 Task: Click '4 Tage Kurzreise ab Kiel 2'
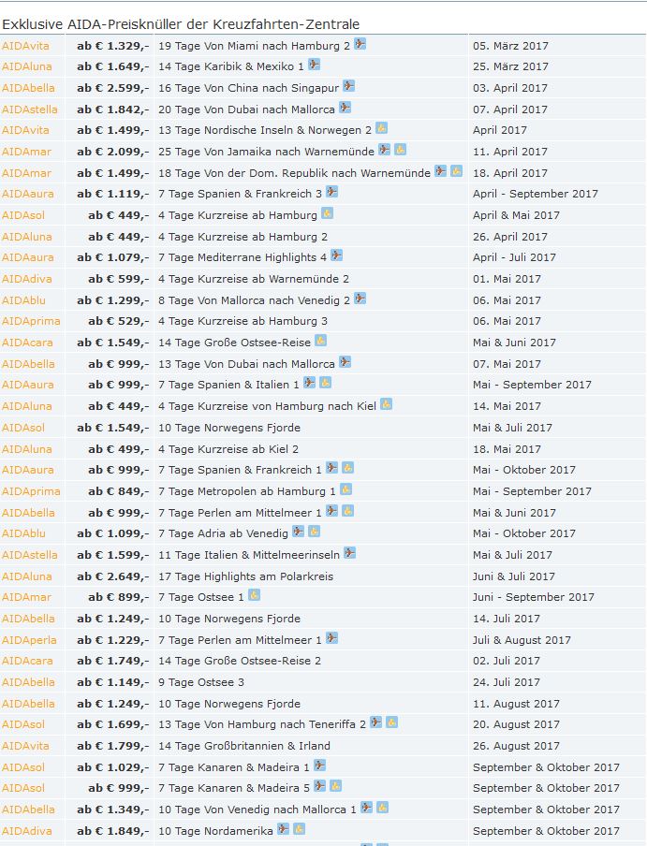coord(228,449)
